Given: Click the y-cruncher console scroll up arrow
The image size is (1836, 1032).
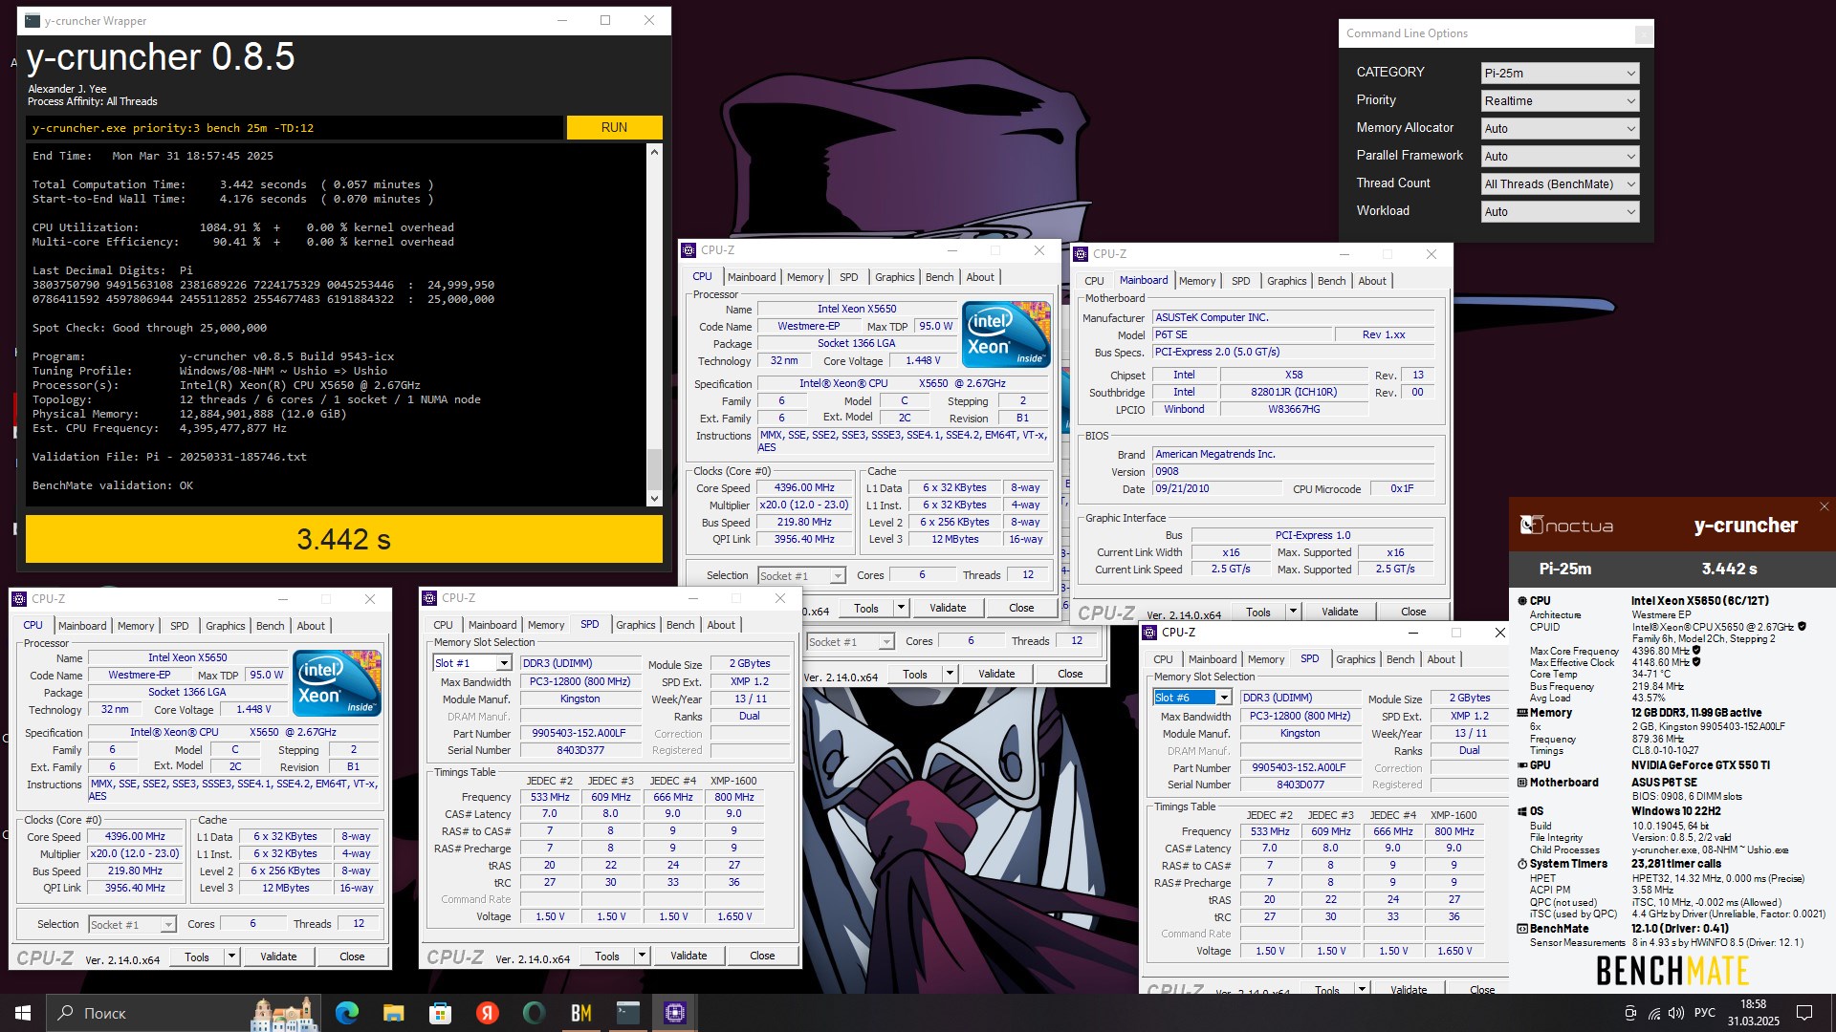Looking at the screenshot, I should click(x=654, y=152).
